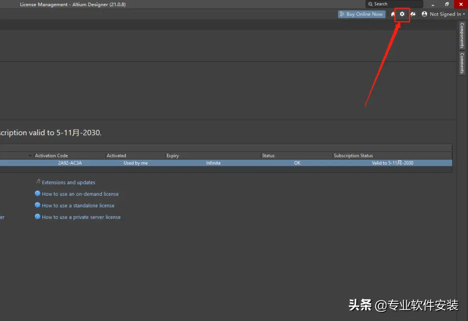468x321 pixels.
Task: Click the Buy Online Now button
Action: coord(361,14)
